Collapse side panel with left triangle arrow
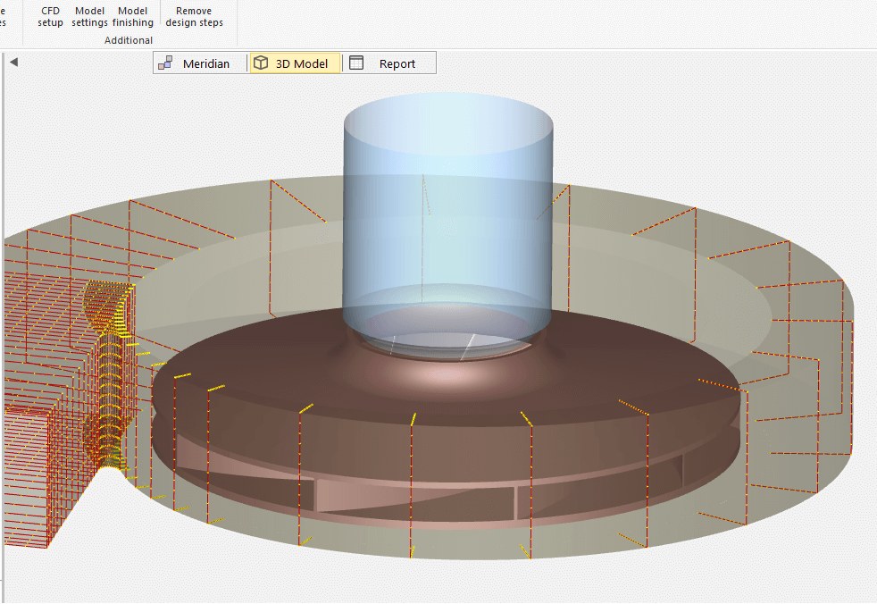 (14, 63)
